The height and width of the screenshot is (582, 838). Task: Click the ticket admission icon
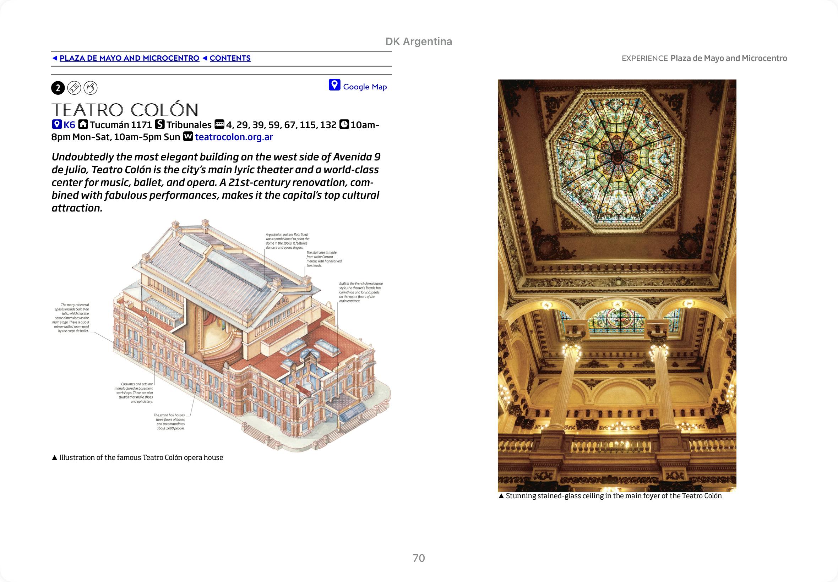75,88
